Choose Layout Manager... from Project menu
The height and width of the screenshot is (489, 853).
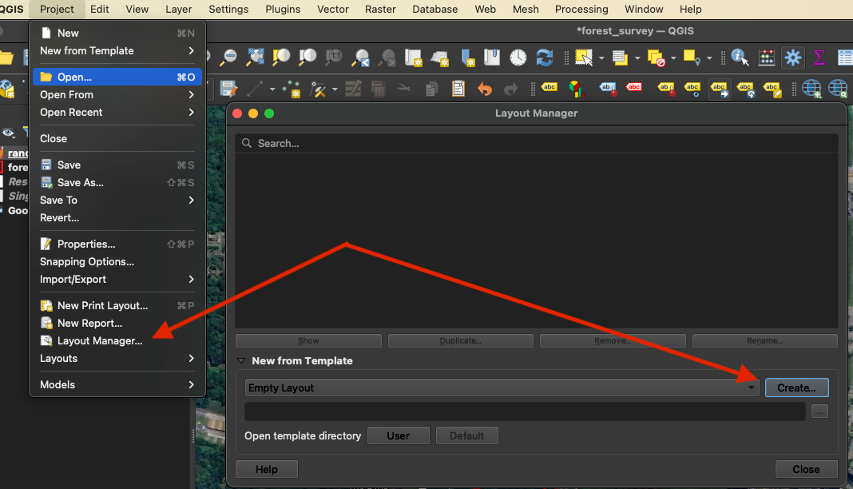(99, 340)
